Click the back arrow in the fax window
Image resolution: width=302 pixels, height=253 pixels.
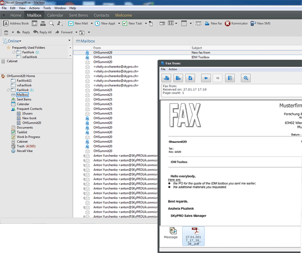(x=206, y=78)
